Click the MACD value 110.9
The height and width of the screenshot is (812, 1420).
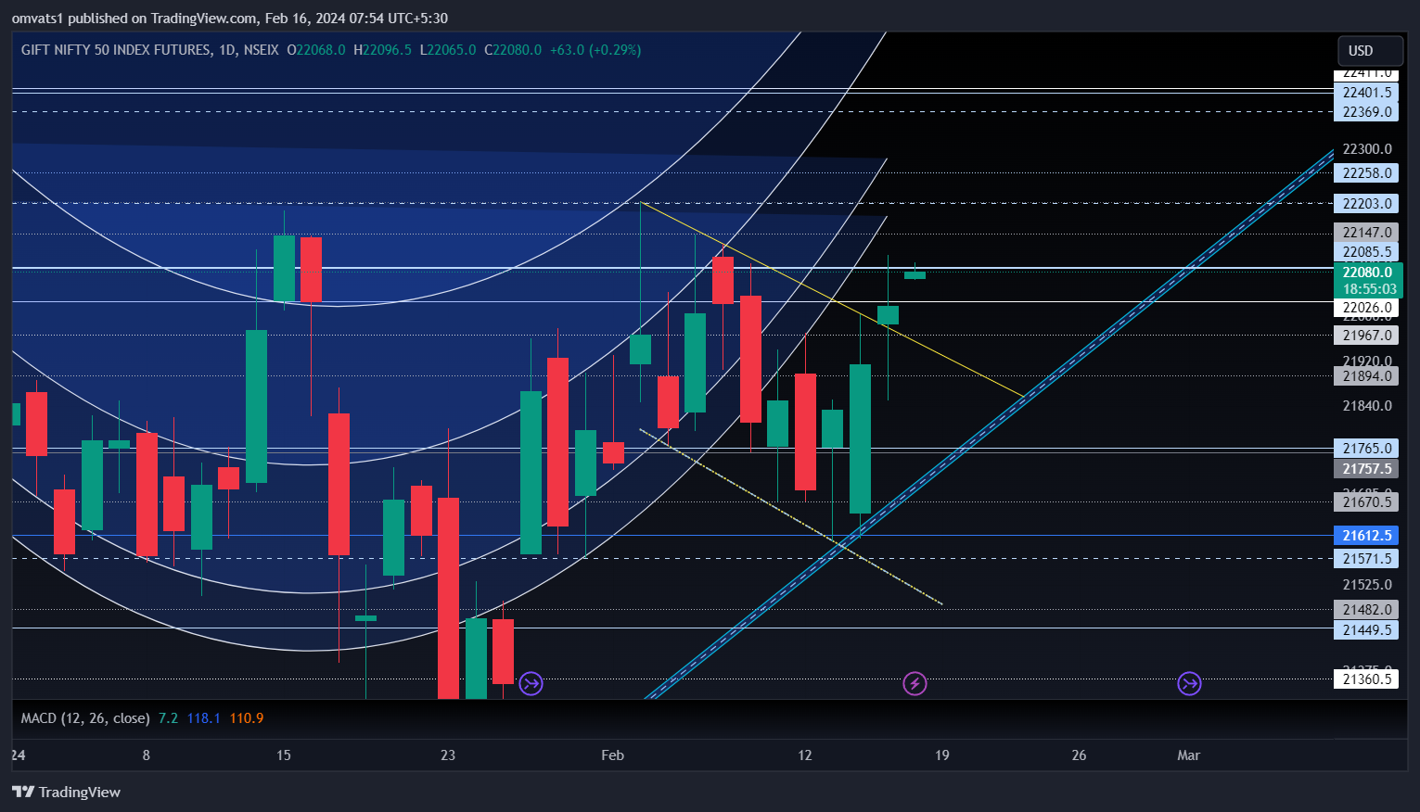click(x=247, y=718)
